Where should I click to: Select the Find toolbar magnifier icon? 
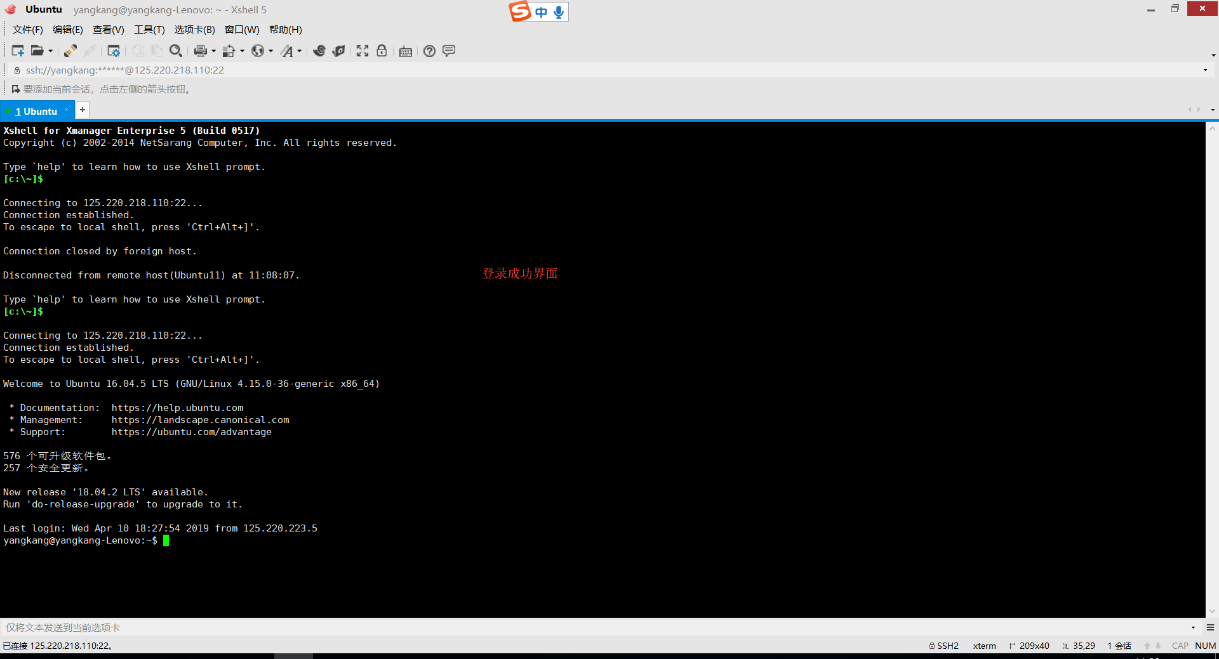pos(177,51)
